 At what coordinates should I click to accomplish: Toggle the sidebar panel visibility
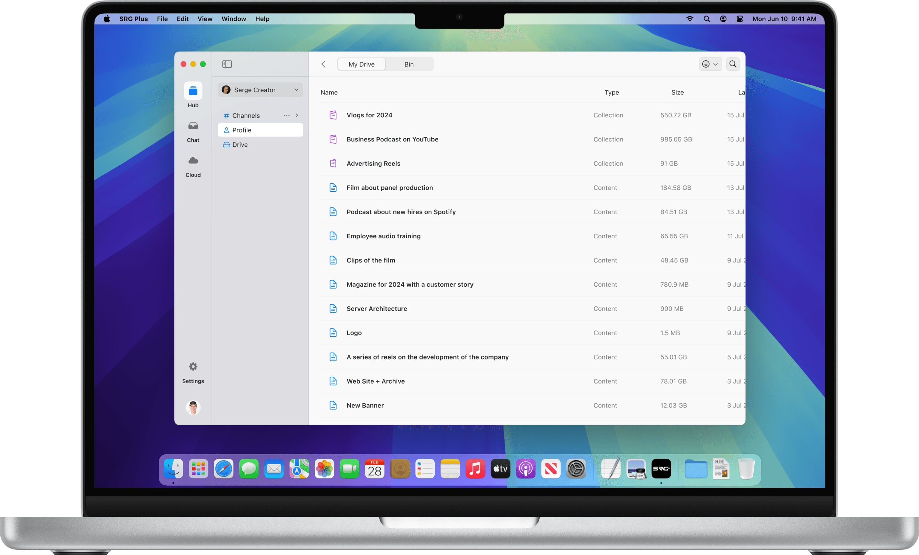pos(227,64)
